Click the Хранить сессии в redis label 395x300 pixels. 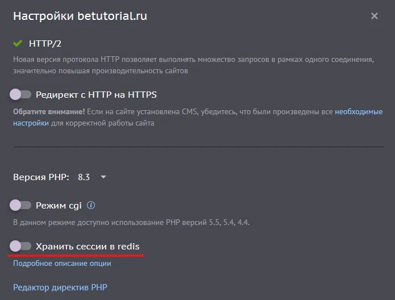point(88,246)
